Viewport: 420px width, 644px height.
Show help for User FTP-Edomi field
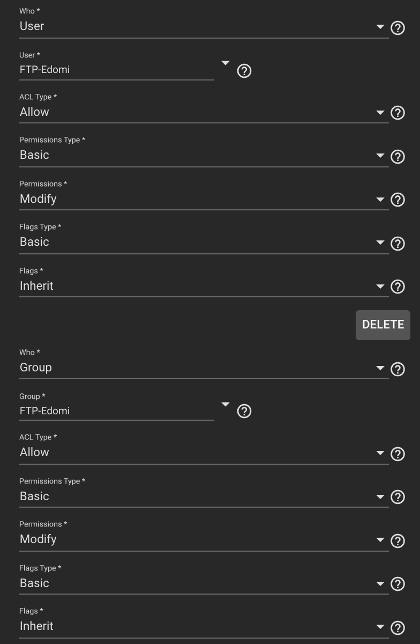(244, 70)
